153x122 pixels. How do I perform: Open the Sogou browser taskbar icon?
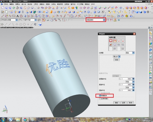click(x=11, y=120)
